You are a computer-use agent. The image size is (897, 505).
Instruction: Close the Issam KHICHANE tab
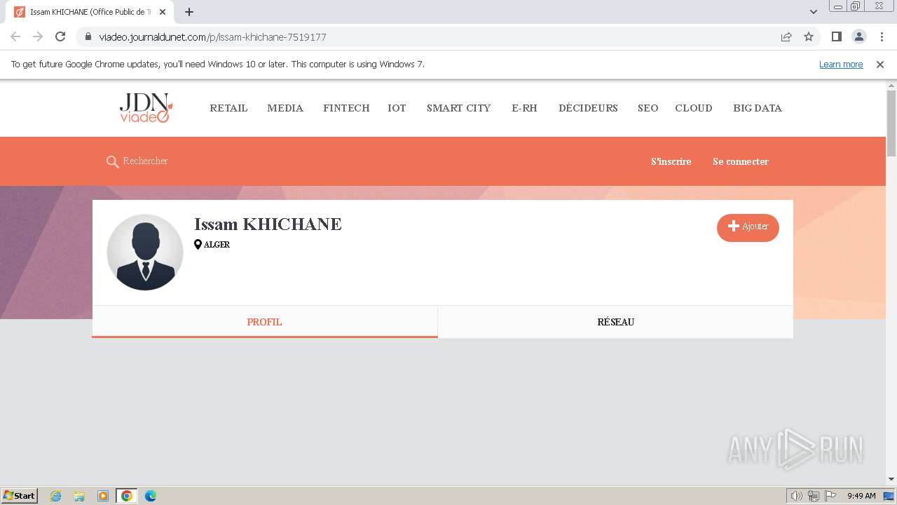163,12
